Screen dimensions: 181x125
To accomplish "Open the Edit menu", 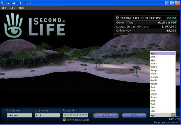I will [13, 8].
